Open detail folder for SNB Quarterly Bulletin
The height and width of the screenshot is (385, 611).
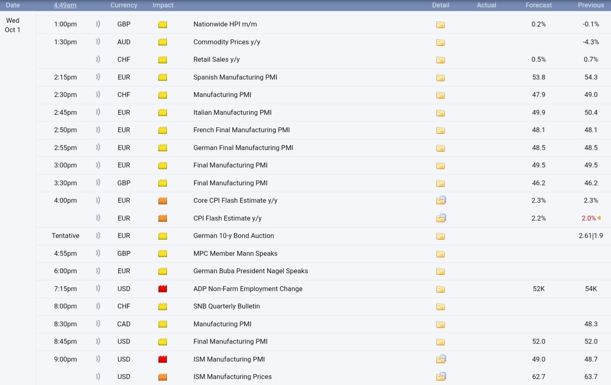tap(440, 307)
